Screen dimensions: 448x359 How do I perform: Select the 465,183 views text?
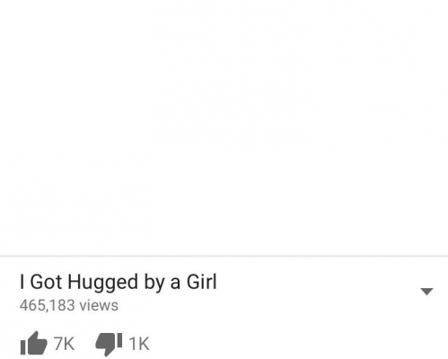tap(69, 305)
